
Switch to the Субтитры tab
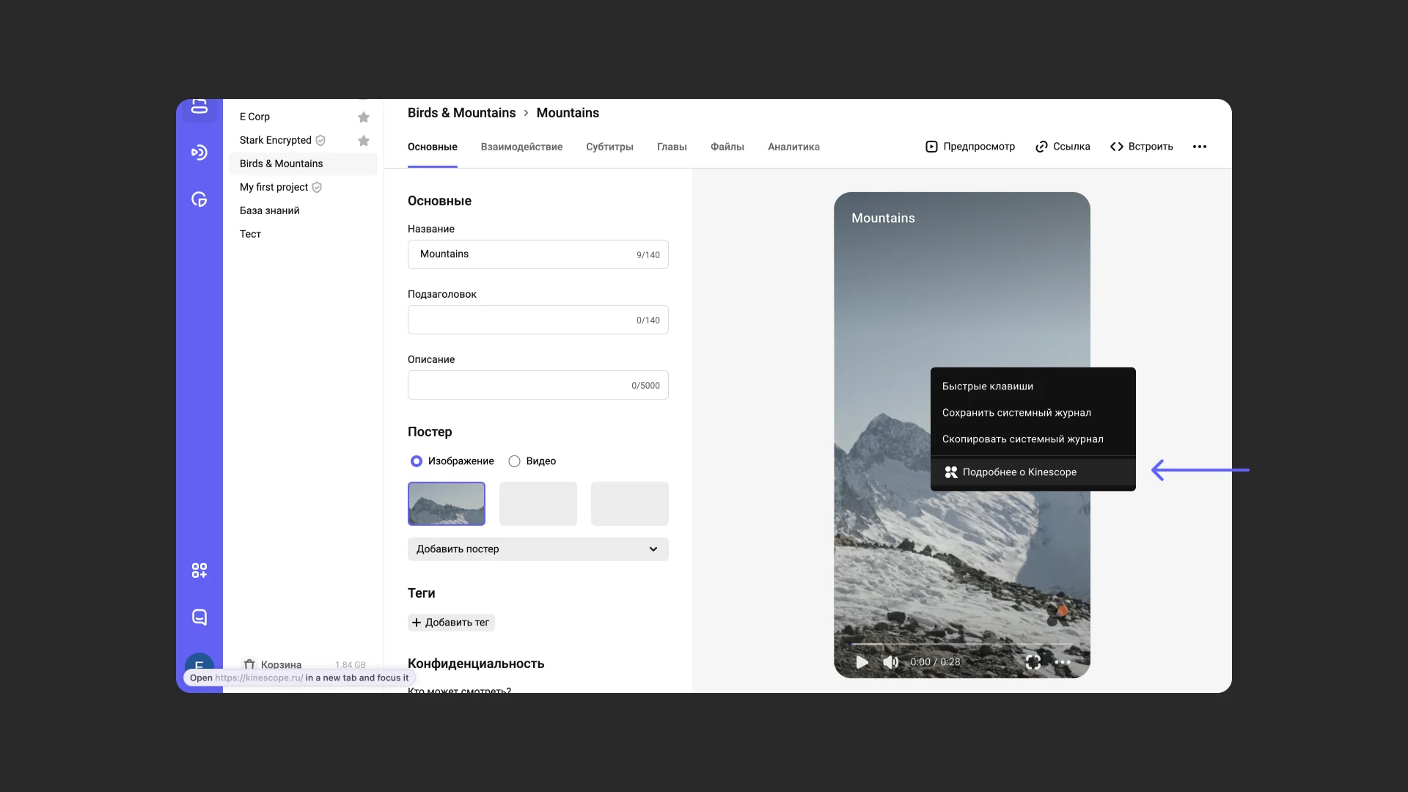coord(609,147)
